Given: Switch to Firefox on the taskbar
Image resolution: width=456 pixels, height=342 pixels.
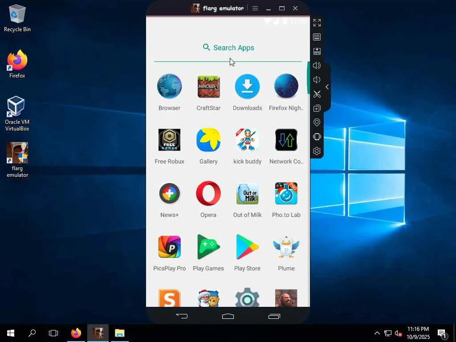Looking at the screenshot, I should (76, 333).
